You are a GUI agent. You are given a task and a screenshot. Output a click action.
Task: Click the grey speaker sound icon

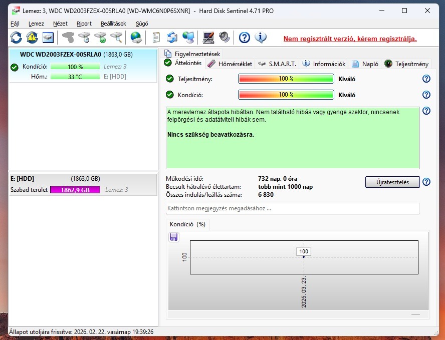pos(224,38)
